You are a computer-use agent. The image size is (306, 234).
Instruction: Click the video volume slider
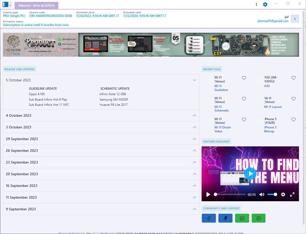click(272, 194)
